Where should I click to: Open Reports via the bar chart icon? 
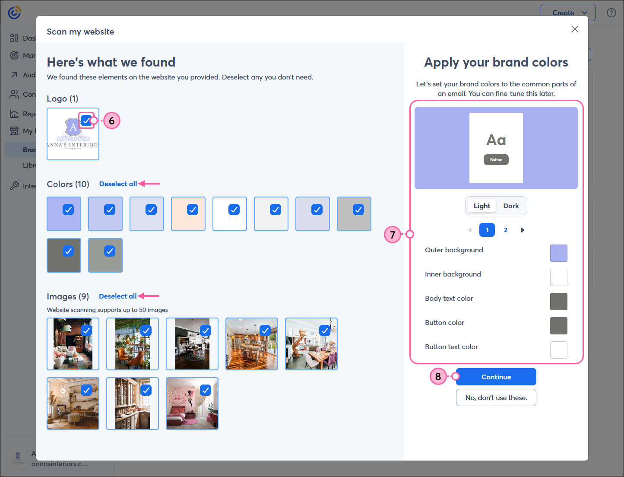(x=14, y=114)
